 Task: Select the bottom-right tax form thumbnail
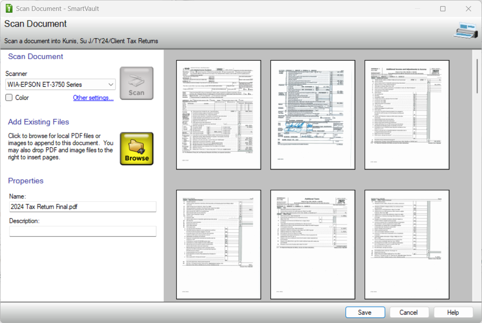coord(406,244)
